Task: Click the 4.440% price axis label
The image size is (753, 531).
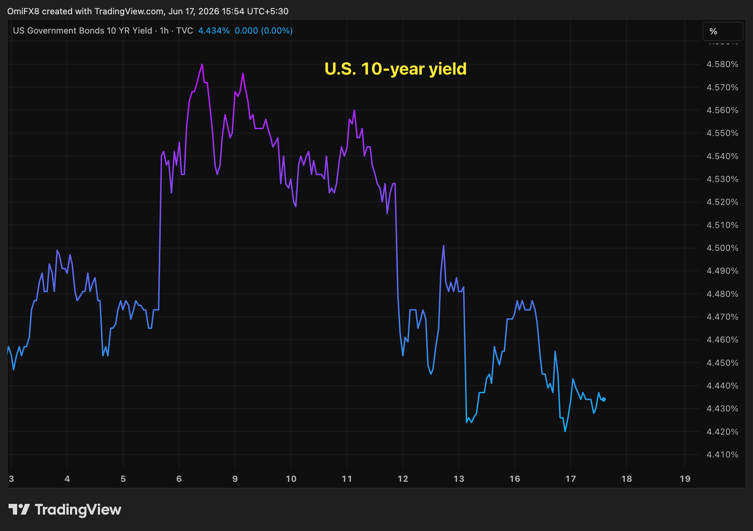Action: coord(722,386)
